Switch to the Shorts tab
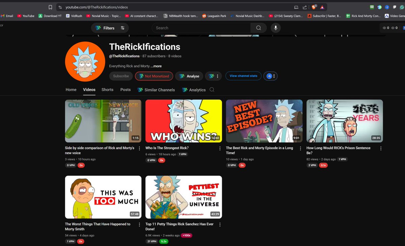405x246 pixels. pos(107,90)
